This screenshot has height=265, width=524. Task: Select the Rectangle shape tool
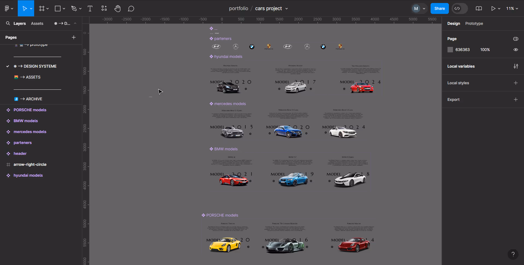click(58, 8)
